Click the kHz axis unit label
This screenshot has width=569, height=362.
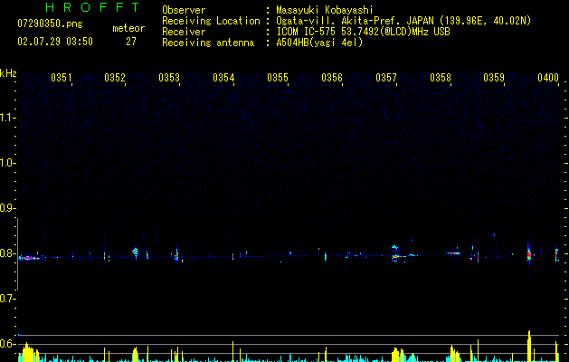tap(8, 73)
